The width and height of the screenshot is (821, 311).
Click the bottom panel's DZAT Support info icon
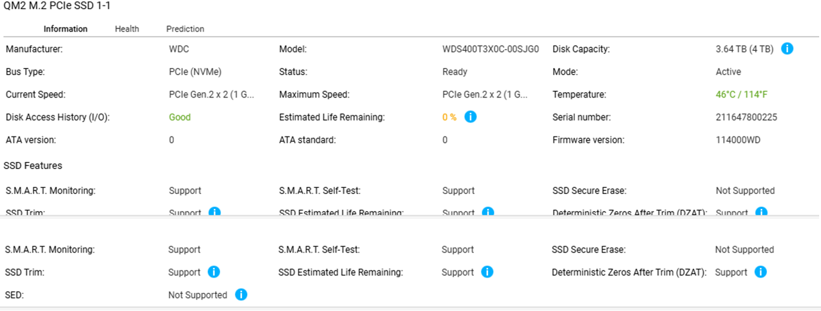point(760,272)
